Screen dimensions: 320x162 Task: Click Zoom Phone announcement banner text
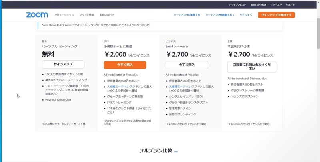coord(96,25)
